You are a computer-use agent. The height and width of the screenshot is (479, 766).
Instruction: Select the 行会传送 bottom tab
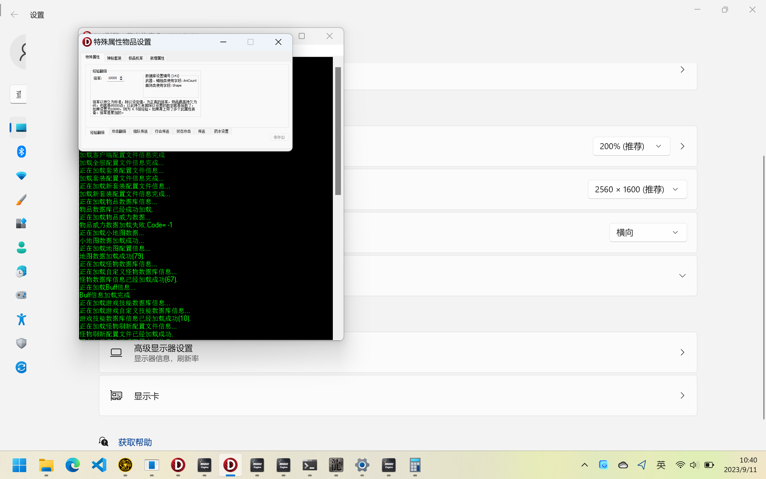162,131
